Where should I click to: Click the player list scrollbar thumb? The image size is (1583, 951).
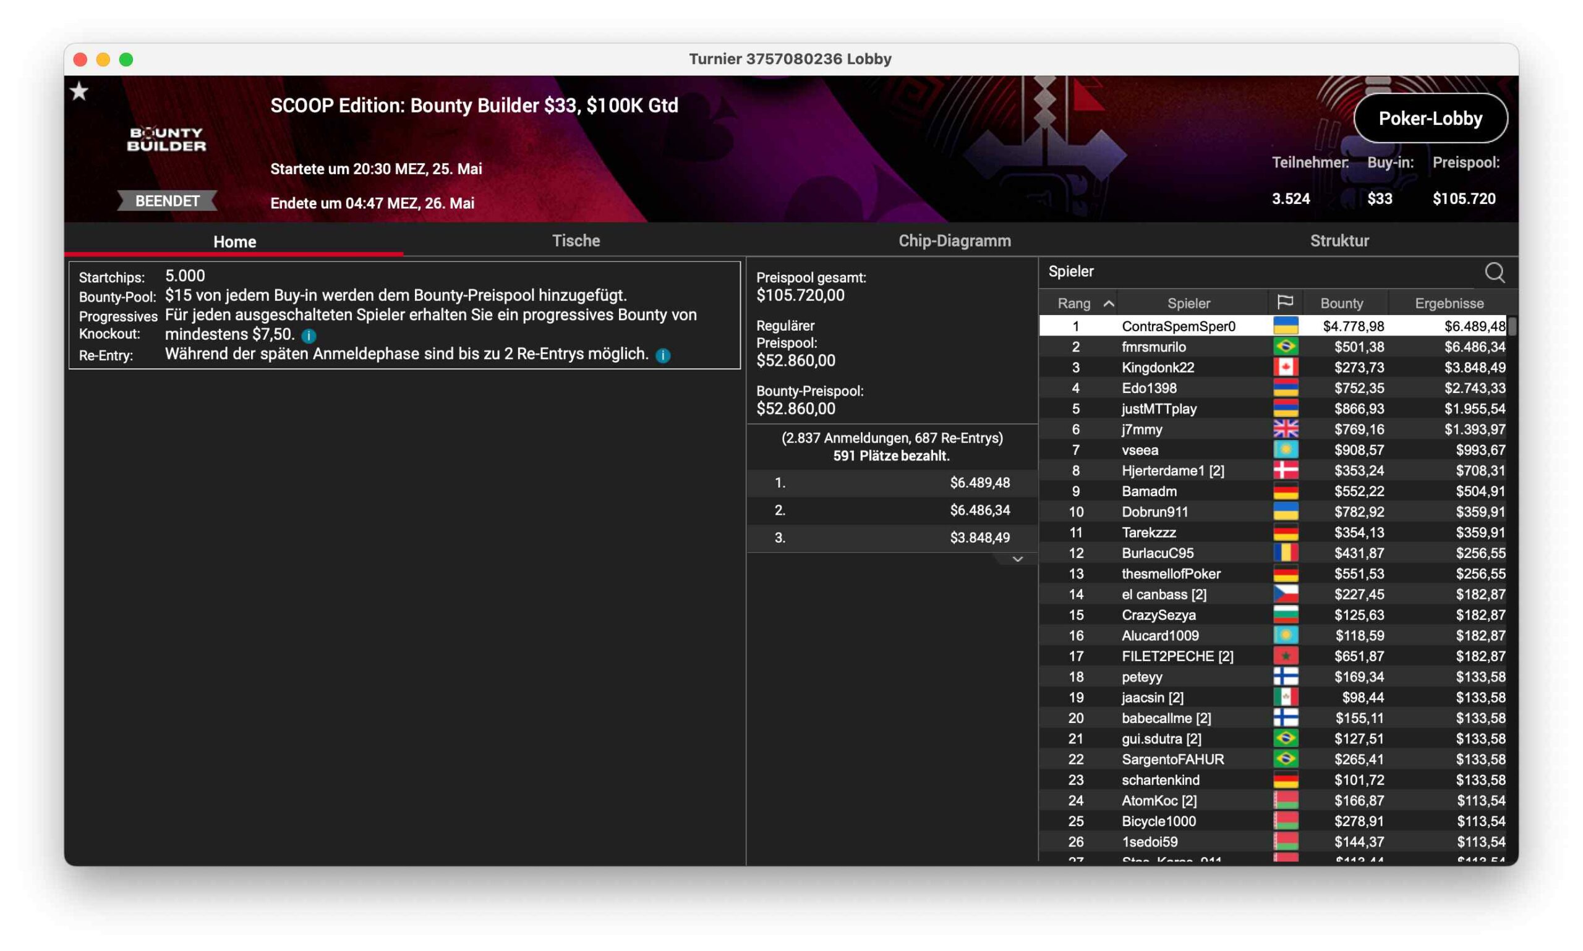1512,326
